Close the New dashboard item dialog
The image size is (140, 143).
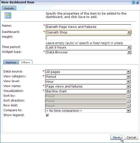click(x=137, y=2)
